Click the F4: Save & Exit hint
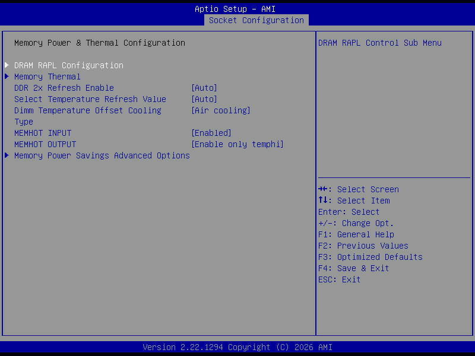The width and height of the screenshot is (475, 356). click(x=353, y=268)
